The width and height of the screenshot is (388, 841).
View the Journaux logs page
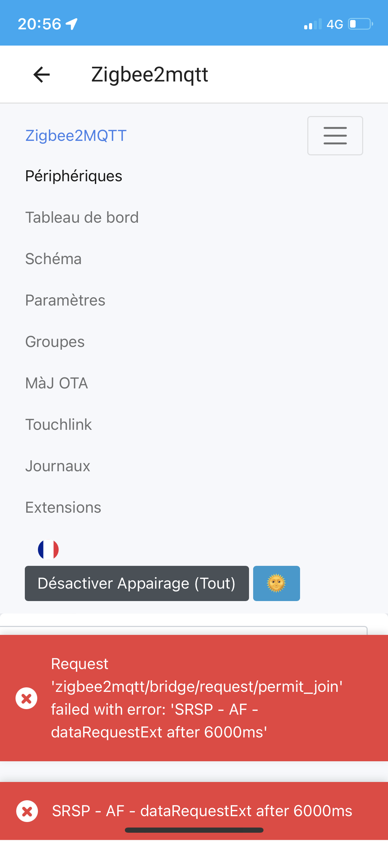[x=57, y=466]
